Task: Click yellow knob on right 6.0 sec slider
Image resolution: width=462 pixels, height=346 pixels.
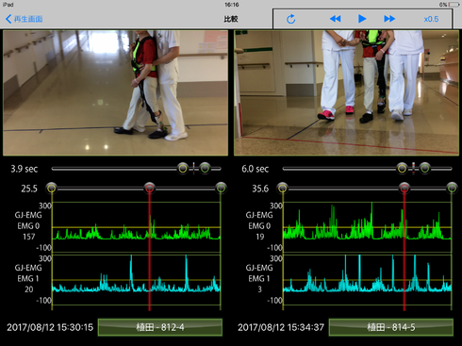Action: (x=402, y=169)
